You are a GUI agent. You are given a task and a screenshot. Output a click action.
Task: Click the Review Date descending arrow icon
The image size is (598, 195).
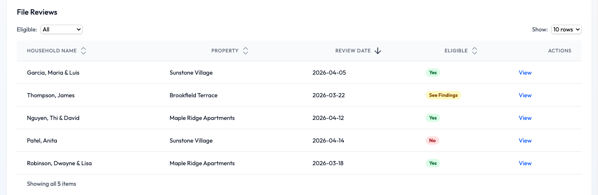(x=378, y=51)
